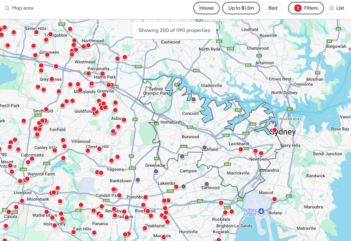Click the Showing 200 of 1190 properties banner
This screenshot has width=351, height=241.
[174, 30]
